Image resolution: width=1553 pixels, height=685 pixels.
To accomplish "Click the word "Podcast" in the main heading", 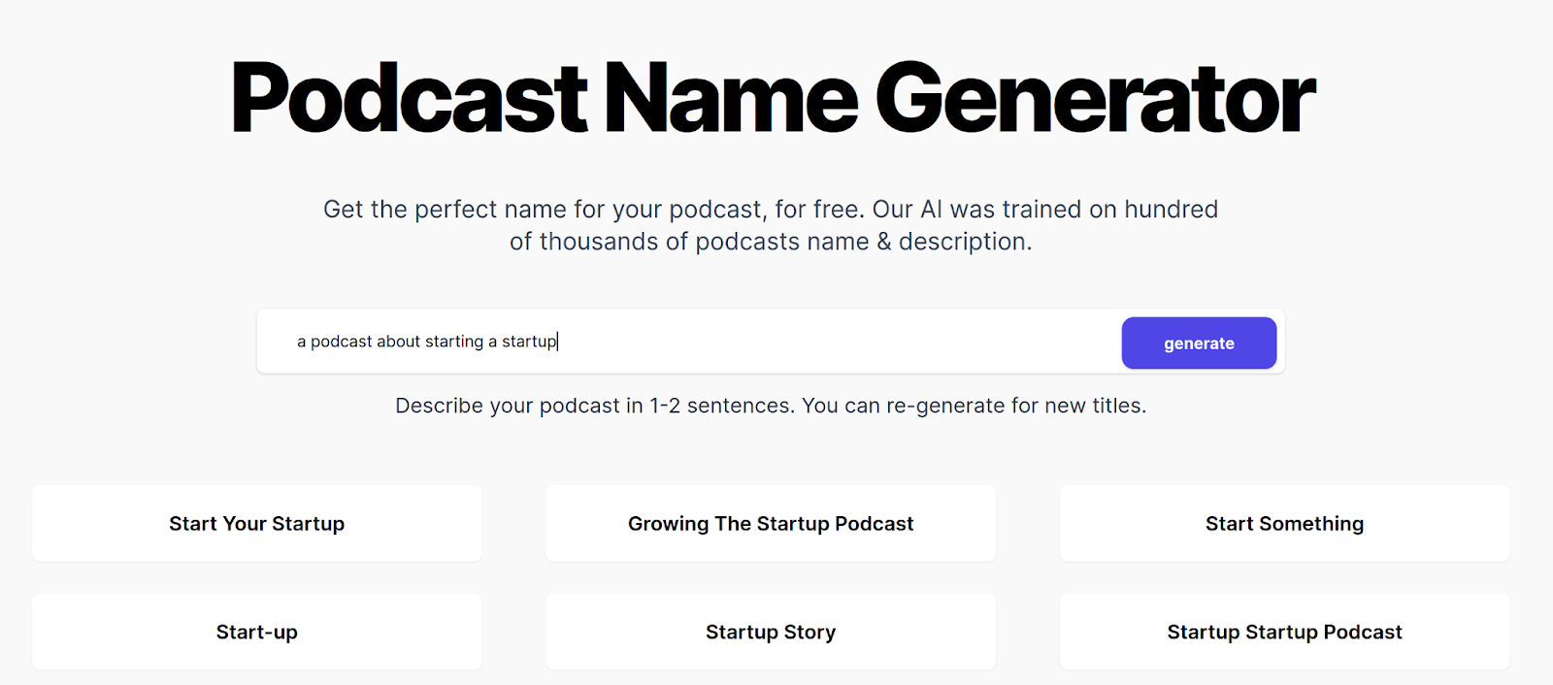I will [x=409, y=99].
